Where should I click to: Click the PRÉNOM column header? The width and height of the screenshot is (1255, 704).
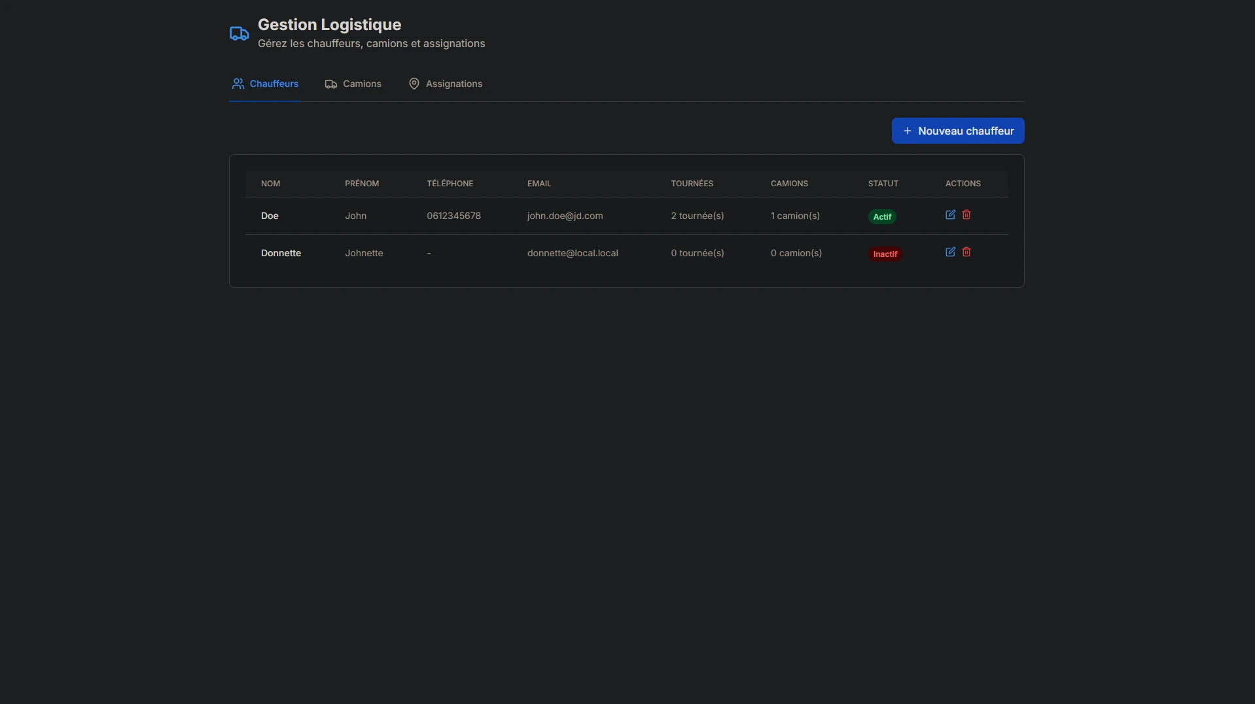[x=362, y=184]
